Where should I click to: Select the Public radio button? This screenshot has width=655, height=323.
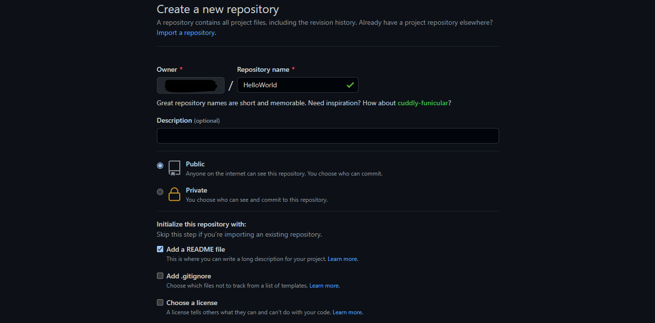[160, 166]
